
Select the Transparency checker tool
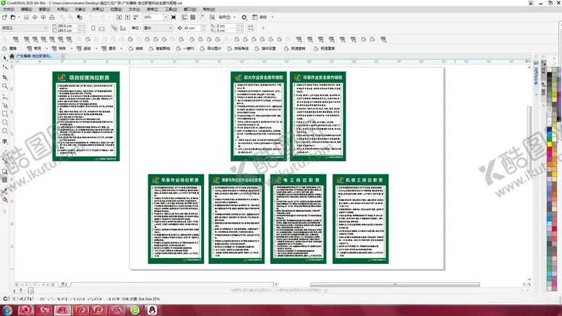point(4,180)
